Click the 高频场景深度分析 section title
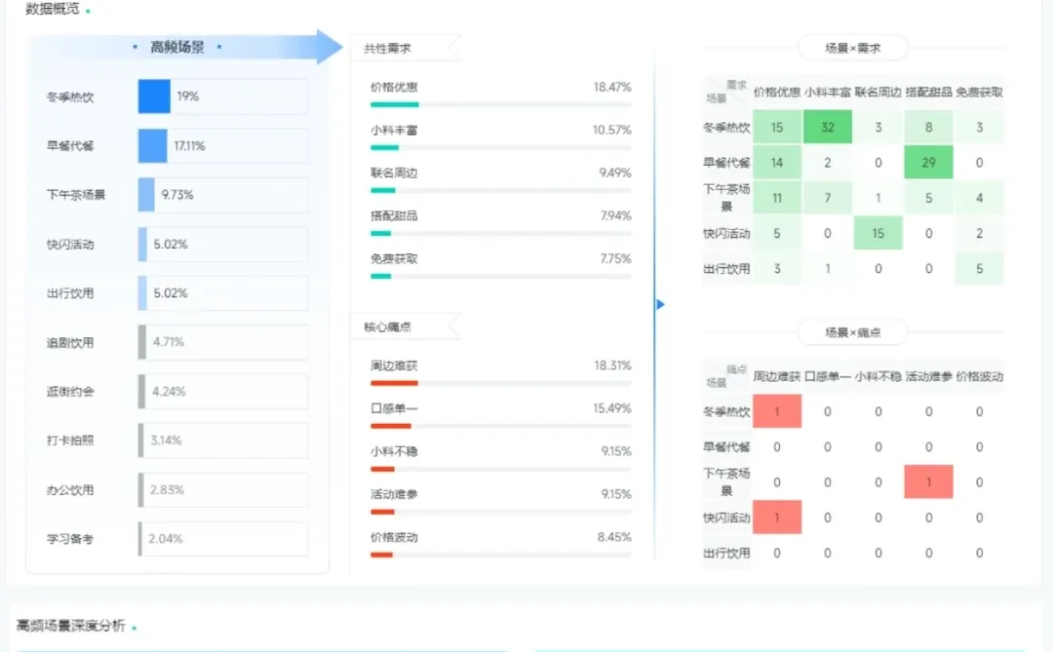Viewport: 1053px width, 652px height. pos(71,626)
